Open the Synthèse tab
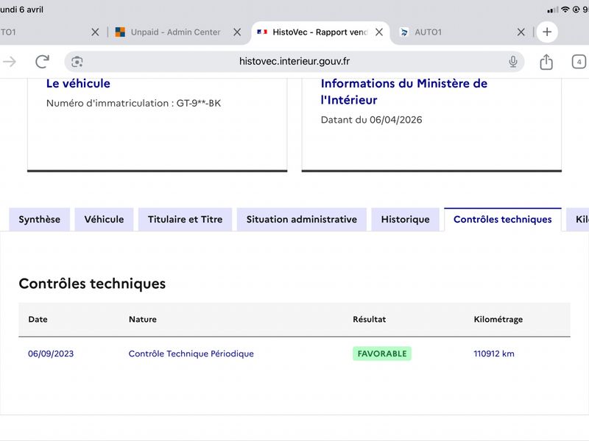Viewport: 589px width, 441px height. pos(40,219)
